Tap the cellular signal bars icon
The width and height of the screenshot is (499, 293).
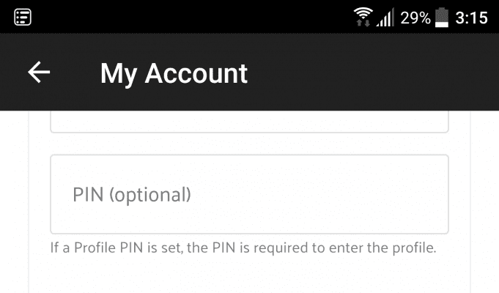click(x=385, y=17)
